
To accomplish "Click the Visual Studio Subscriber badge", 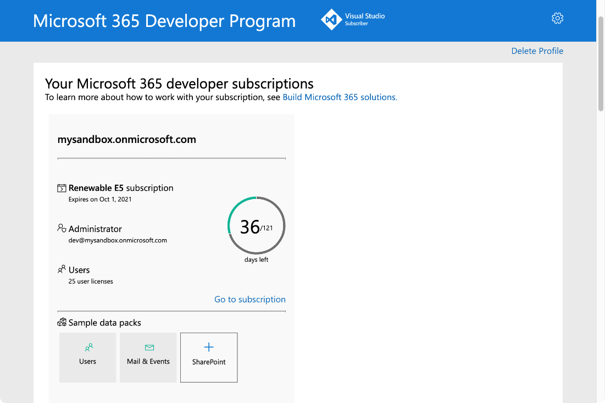I will [352, 19].
